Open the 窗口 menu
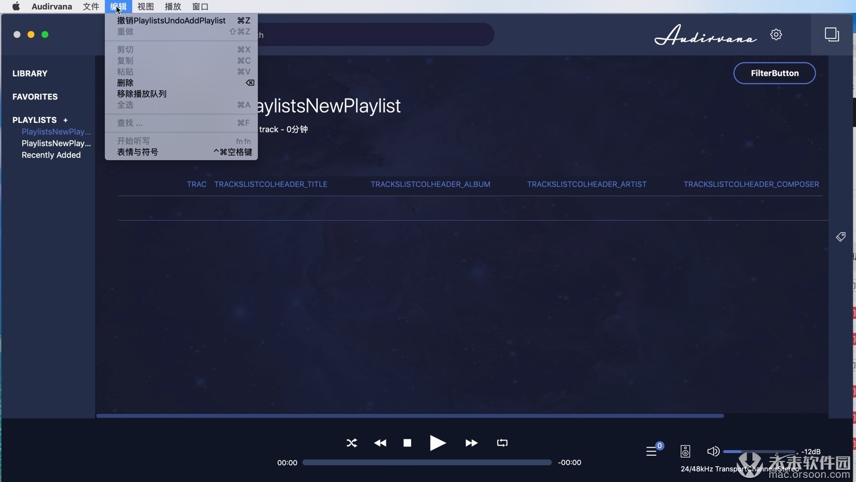 point(200,6)
